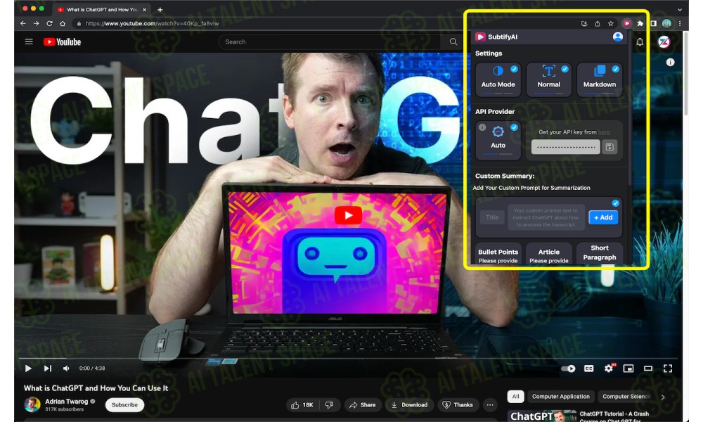Screen dimensions: 703x422
Task: Select the Bullet Points summary preset
Action: pyautogui.click(x=498, y=255)
